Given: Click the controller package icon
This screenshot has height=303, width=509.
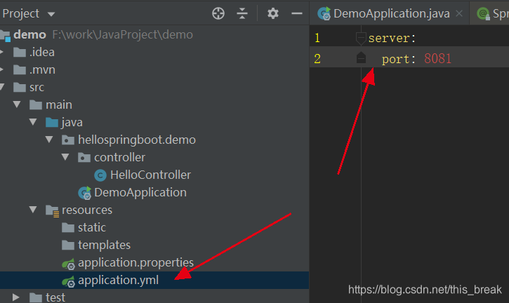Looking at the screenshot, I should point(84,157).
